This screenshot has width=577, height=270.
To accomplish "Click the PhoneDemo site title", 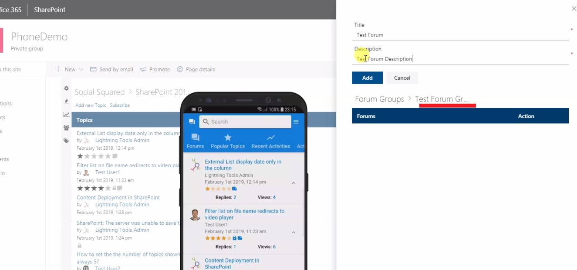I will click(39, 37).
